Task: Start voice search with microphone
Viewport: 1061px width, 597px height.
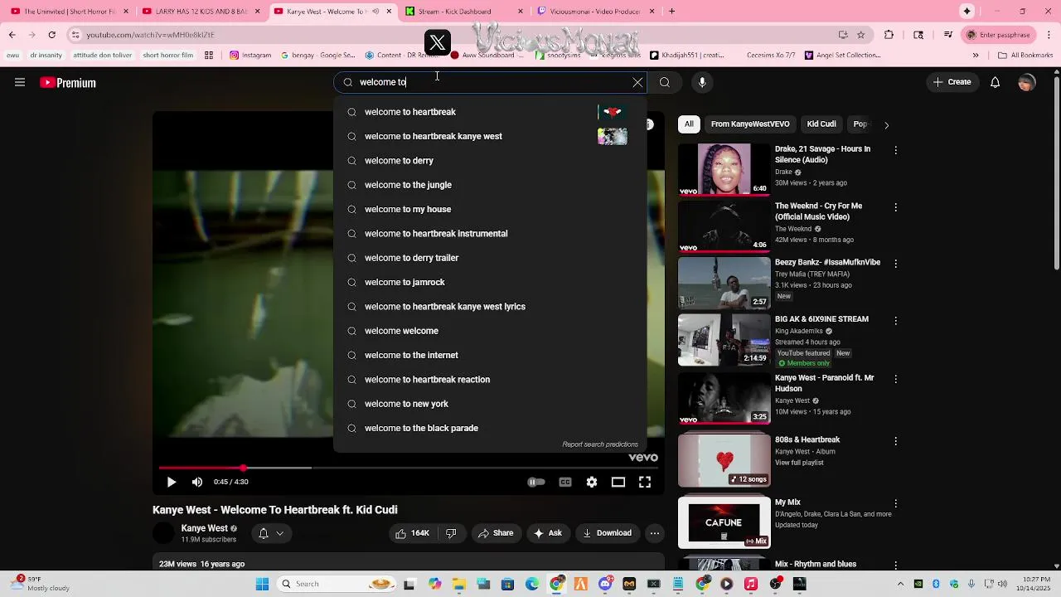Action: pos(702,82)
